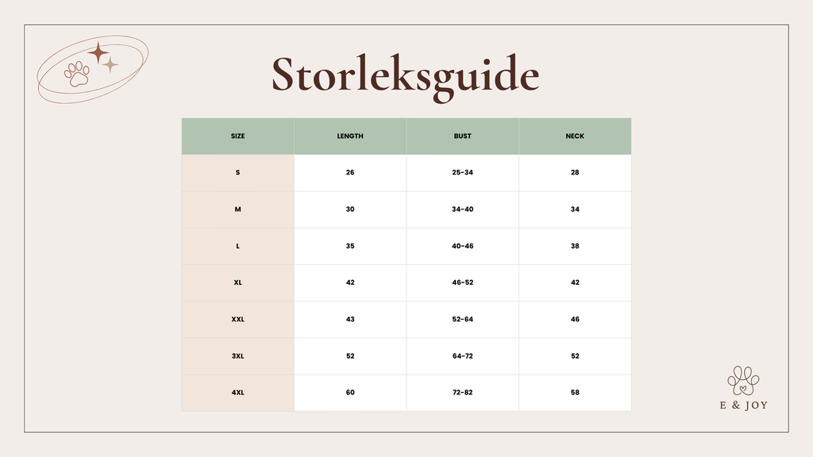Select bust range 72-82 in 4XL row
The height and width of the screenshot is (457, 813).
(463, 393)
